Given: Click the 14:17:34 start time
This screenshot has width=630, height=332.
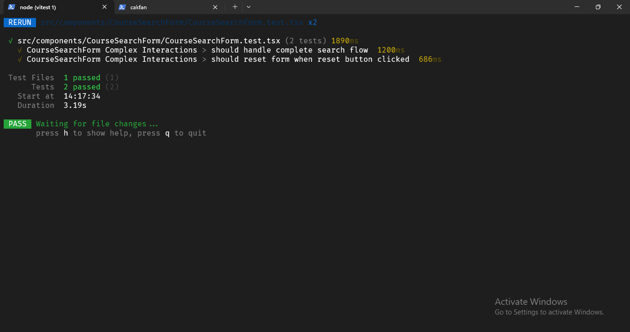Looking at the screenshot, I should (x=82, y=96).
